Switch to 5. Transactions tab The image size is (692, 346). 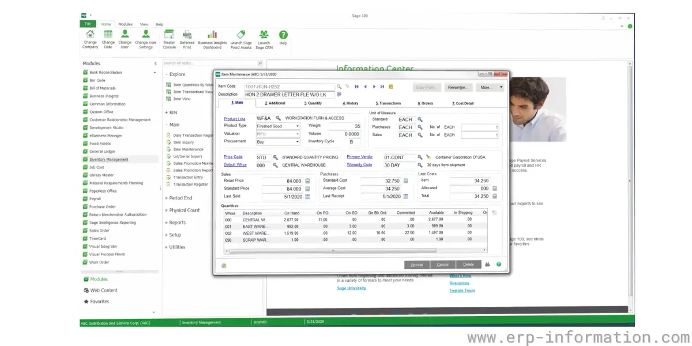pos(389,103)
